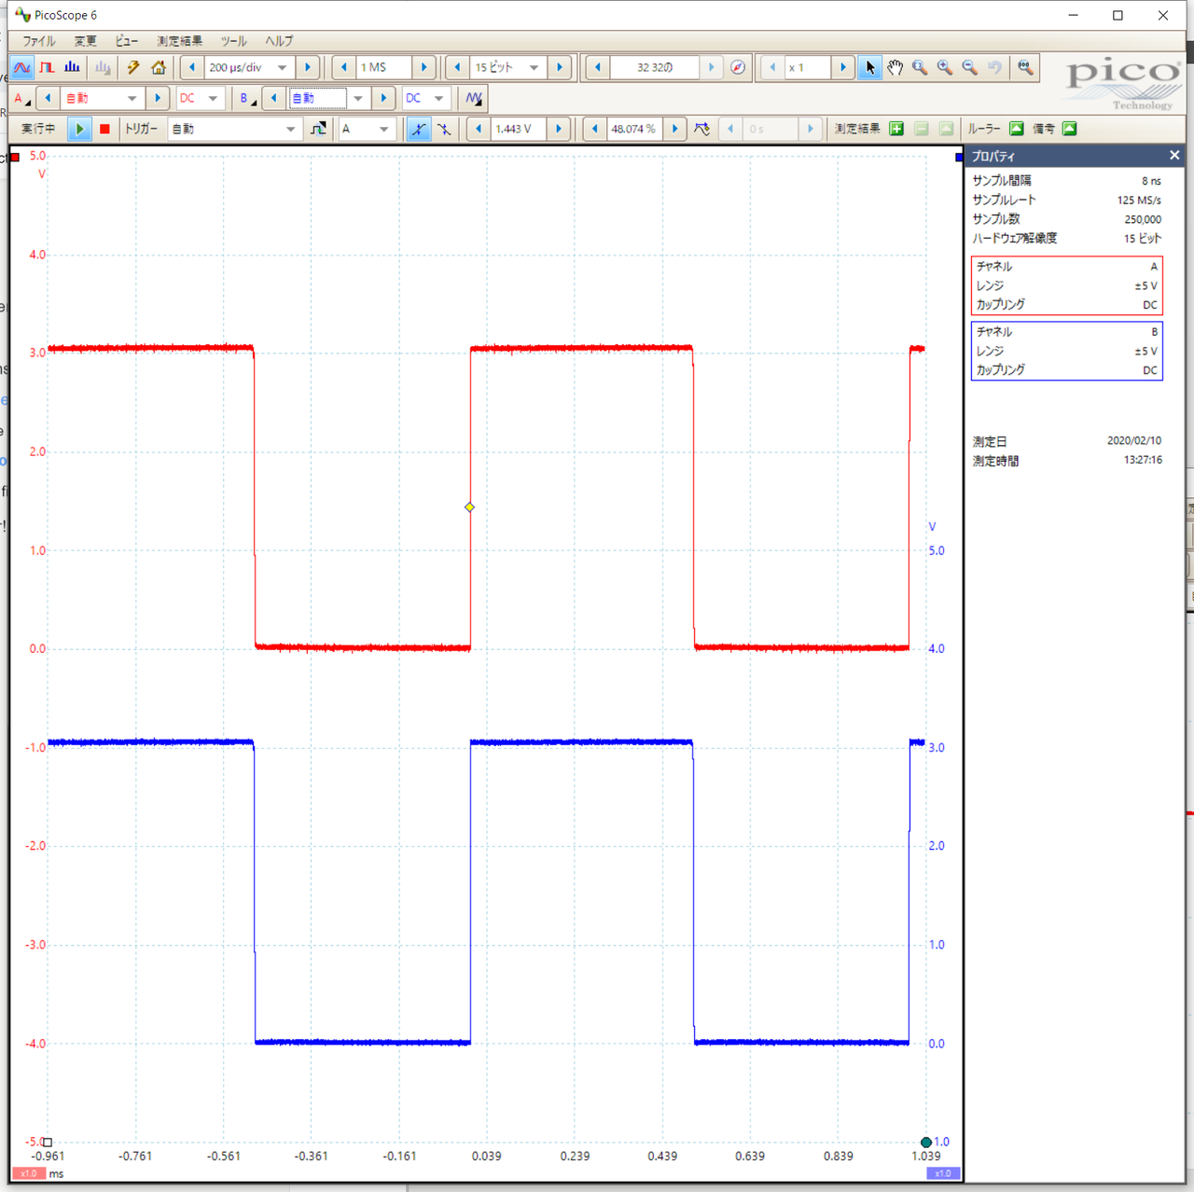Select Persistence mode icon
The image size is (1194, 1192).
pyautogui.click(x=47, y=67)
